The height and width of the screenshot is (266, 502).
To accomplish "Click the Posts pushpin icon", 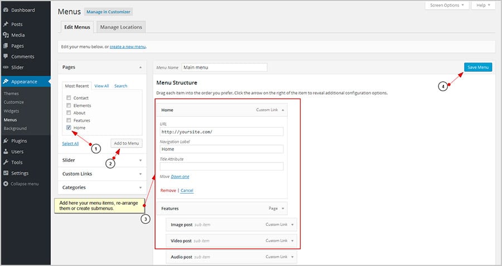I will click(x=6, y=24).
